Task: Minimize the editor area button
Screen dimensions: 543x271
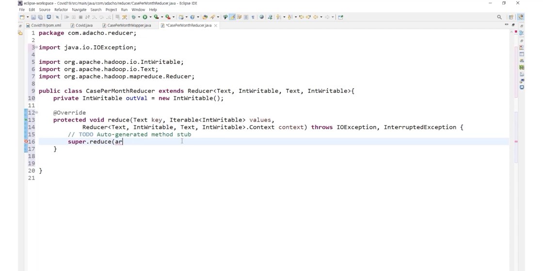Action: 506,25
